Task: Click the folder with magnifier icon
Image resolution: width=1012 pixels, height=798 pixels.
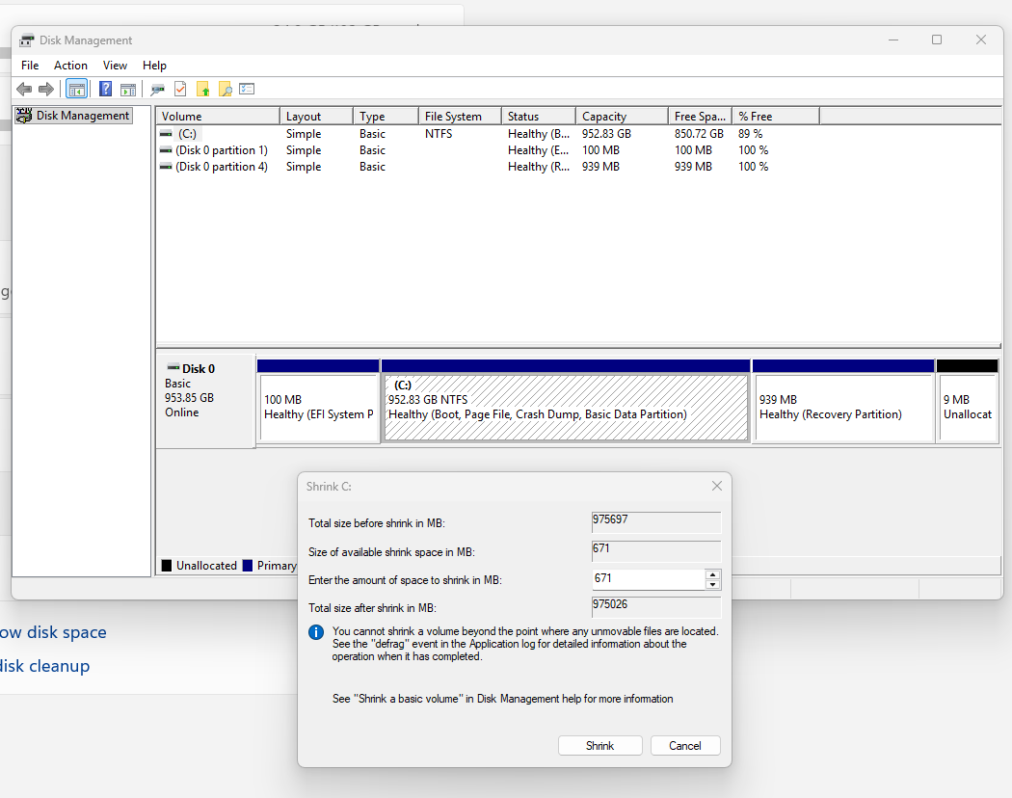Action: pos(226,89)
